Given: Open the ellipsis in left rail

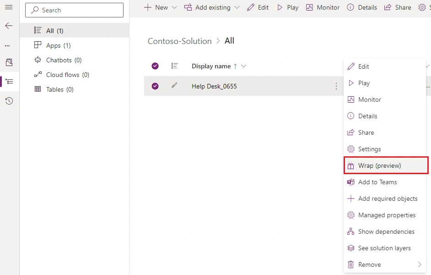Looking at the screenshot, I should click(7, 46).
